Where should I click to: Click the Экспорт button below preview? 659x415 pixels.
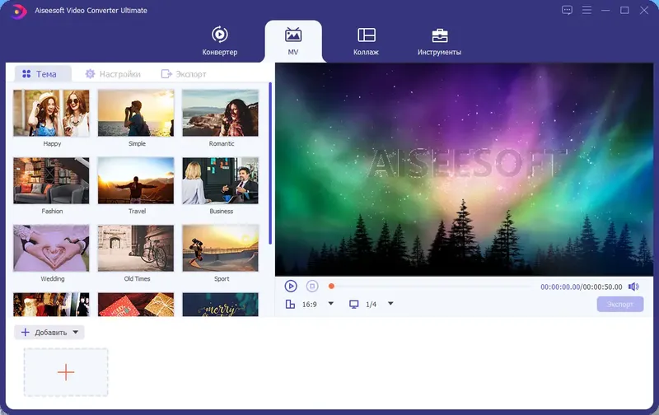point(620,304)
